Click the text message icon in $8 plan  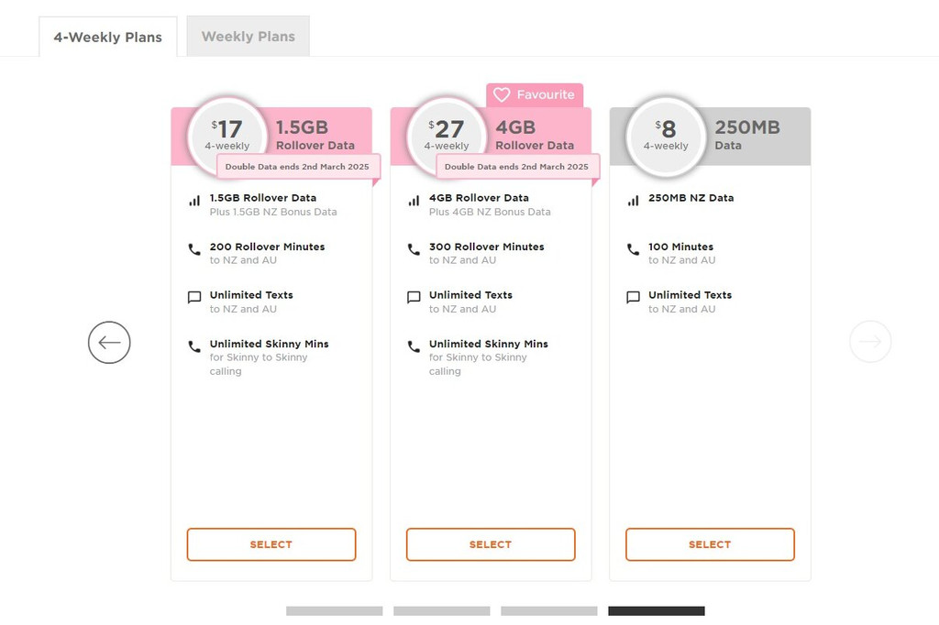click(x=633, y=298)
